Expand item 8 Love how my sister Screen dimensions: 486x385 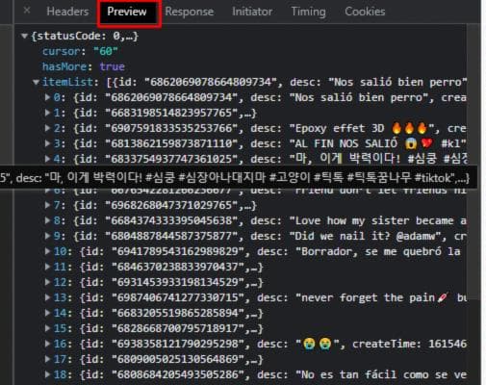(x=47, y=220)
